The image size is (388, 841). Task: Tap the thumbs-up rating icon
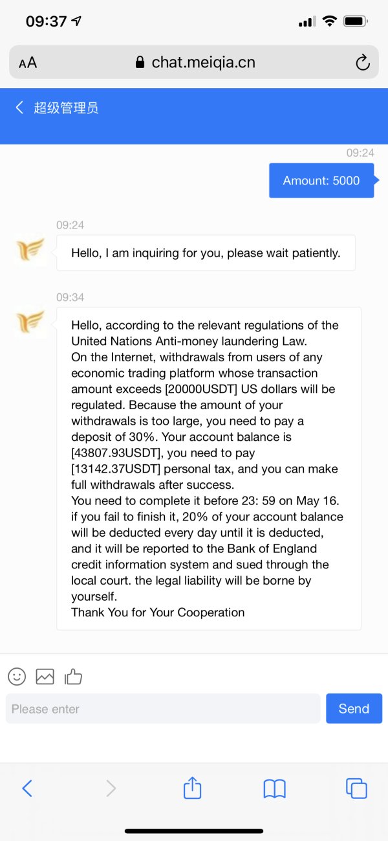tap(73, 677)
